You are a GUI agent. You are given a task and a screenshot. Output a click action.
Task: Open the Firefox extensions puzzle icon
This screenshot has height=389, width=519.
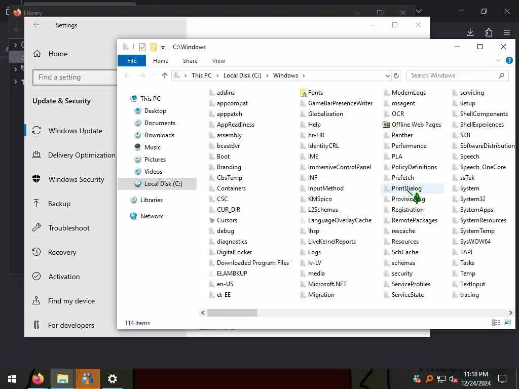pyautogui.click(x=489, y=32)
